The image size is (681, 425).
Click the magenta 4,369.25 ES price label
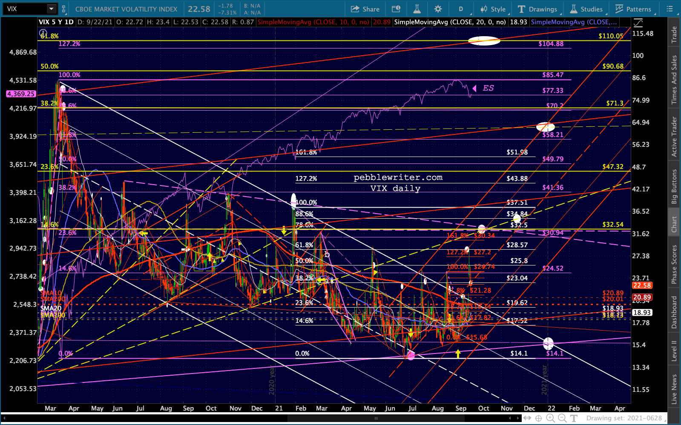click(21, 94)
